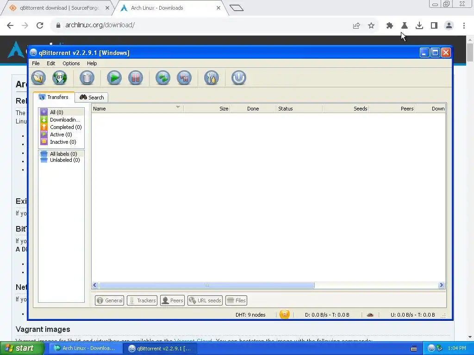The width and height of the screenshot is (474, 355).
Task: Open browser profile avatar
Action: click(449, 26)
